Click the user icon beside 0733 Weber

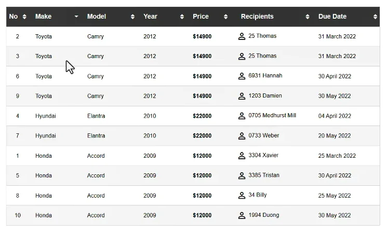(x=242, y=136)
